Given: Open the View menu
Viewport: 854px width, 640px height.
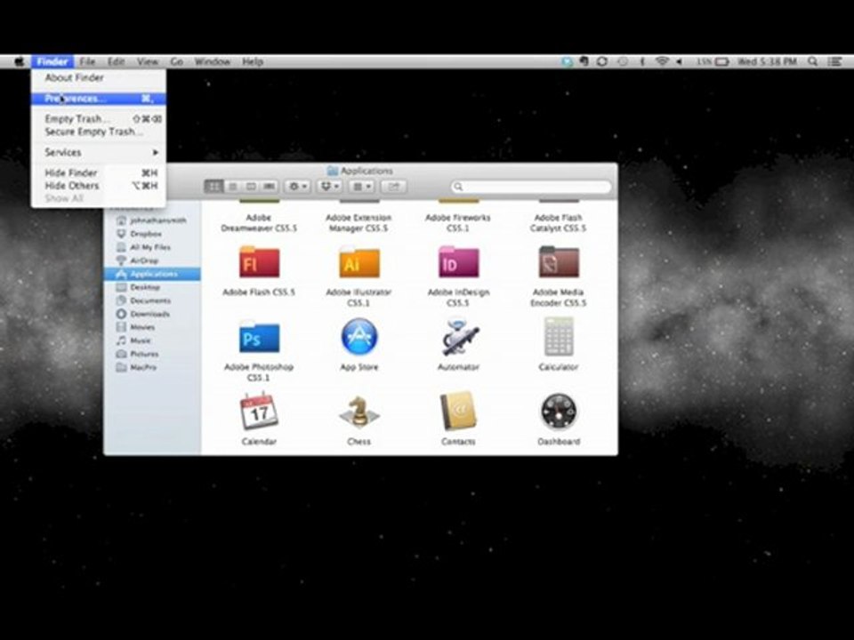Looking at the screenshot, I should (x=148, y=61).
